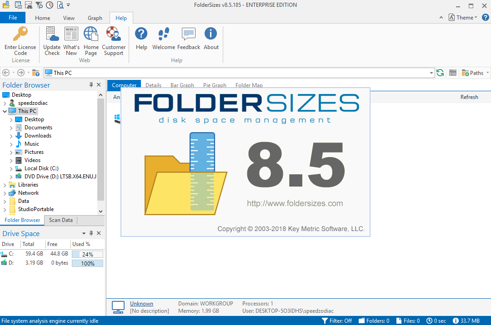Screen dimensions: 491x325
Task: Expand the Libraries tree node
Action: pyautogui.click(x=5, y=185)
